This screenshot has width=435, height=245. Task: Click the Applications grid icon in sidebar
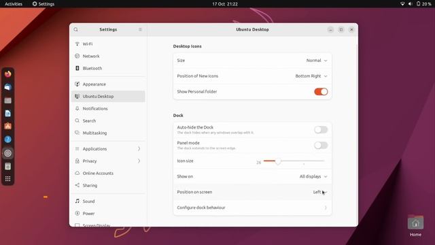point(77,149)
